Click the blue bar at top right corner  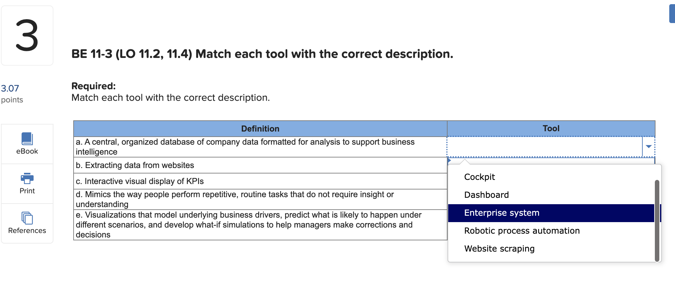pos(672,13)
